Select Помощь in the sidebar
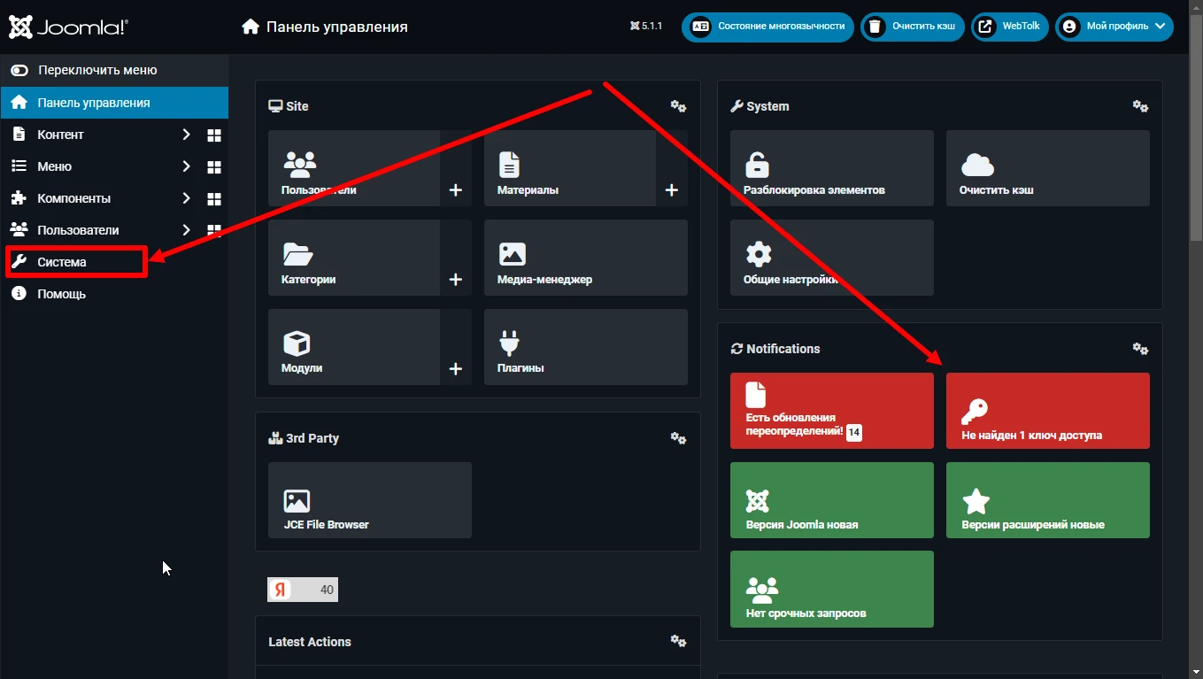Screen dimensions: 1203x679 [x=61, y=294]
